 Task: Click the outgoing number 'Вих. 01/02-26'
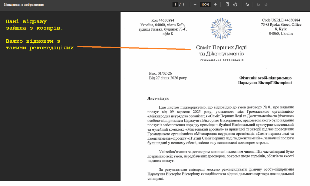tap(160, 74)
